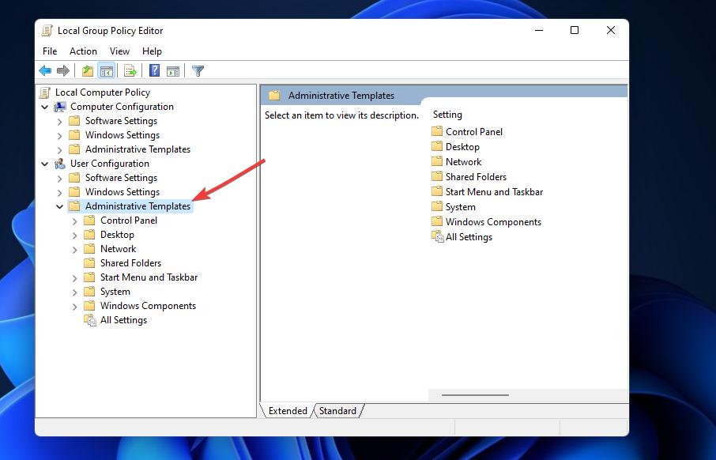Collapse the Computer Configuration node

tap(45, 107)
